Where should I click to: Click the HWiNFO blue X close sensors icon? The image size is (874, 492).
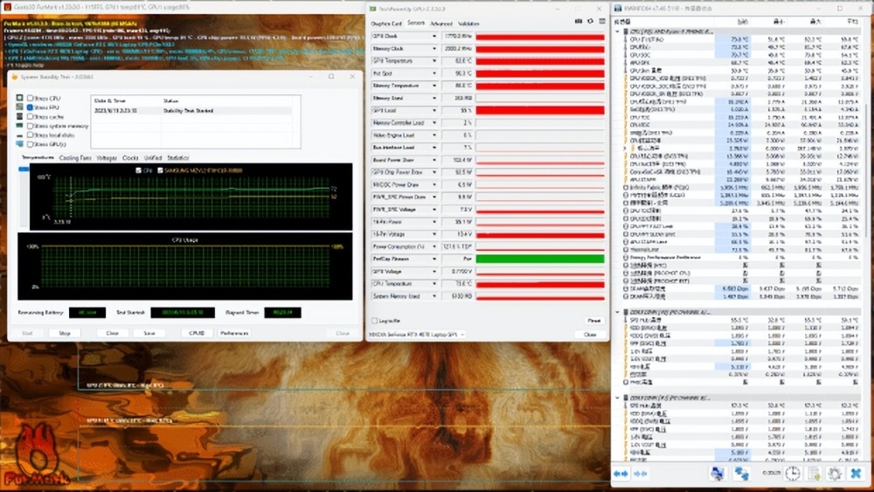coord(857,474)
